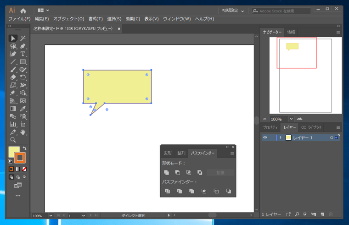Open the ウィンドウ(W) menu
The width and height of the screenshot is (349, 225).
177,19
